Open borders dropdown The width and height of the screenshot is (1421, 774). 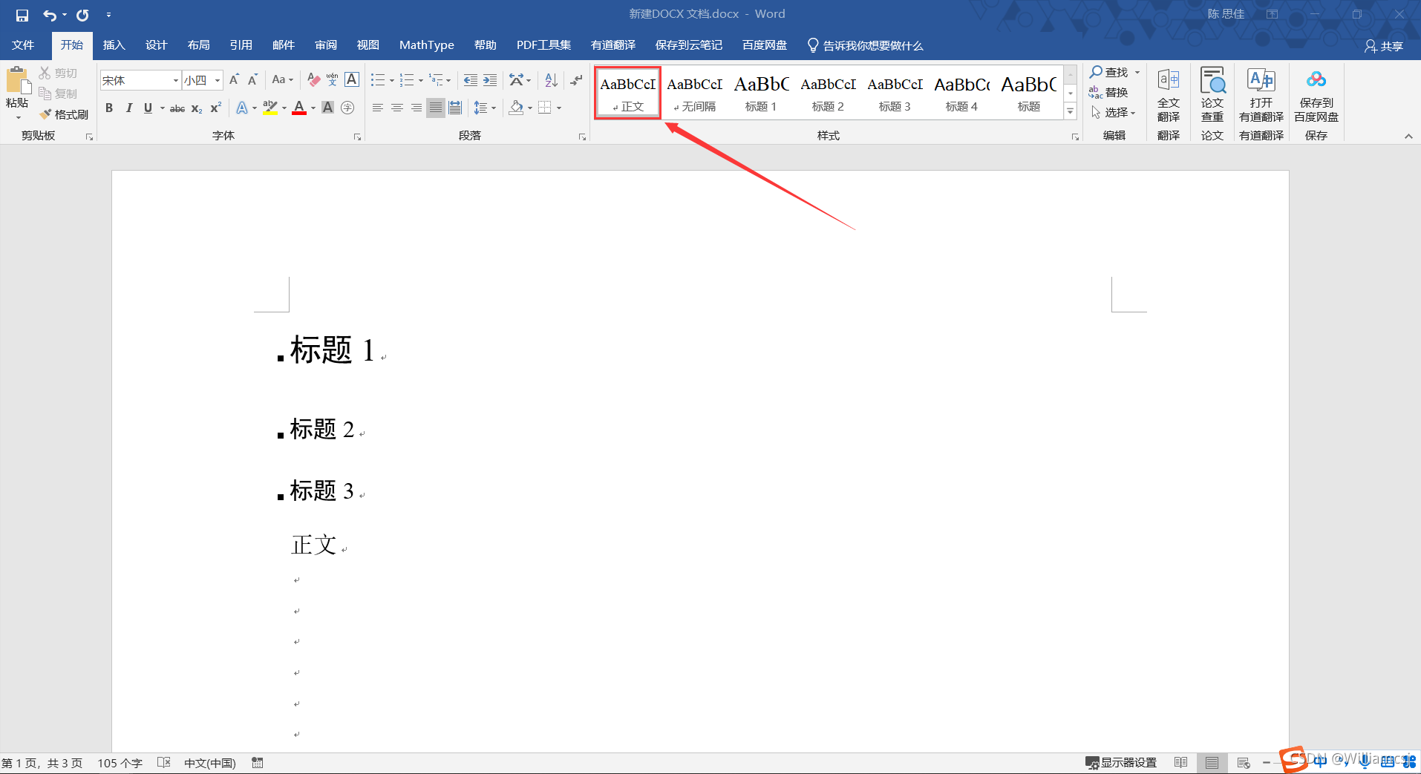(x=559, y=108)
